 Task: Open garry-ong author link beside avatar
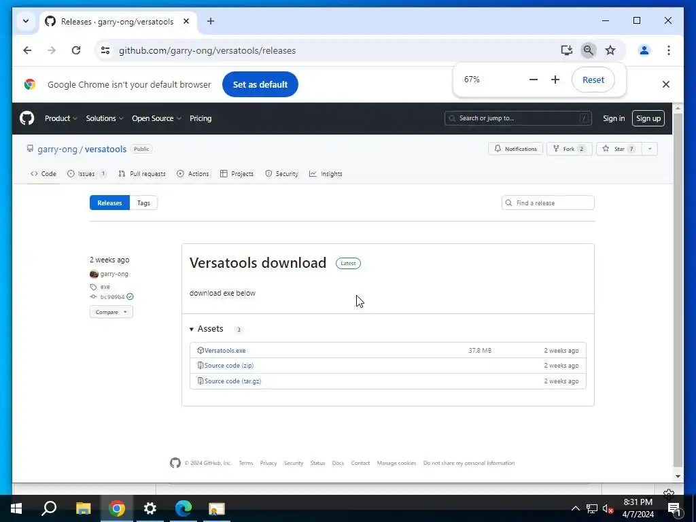coord(114,274)
